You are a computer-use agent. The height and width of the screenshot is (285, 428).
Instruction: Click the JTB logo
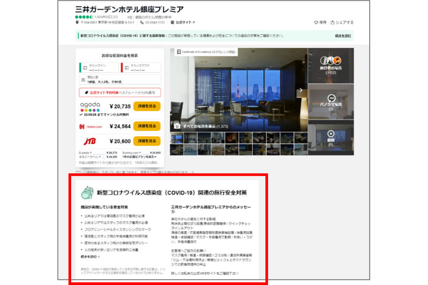[x=89, y=141]
